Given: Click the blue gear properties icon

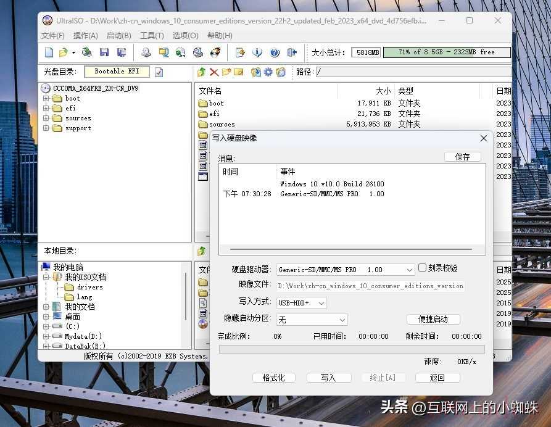Looking at the screenshot, I should 268,72.
